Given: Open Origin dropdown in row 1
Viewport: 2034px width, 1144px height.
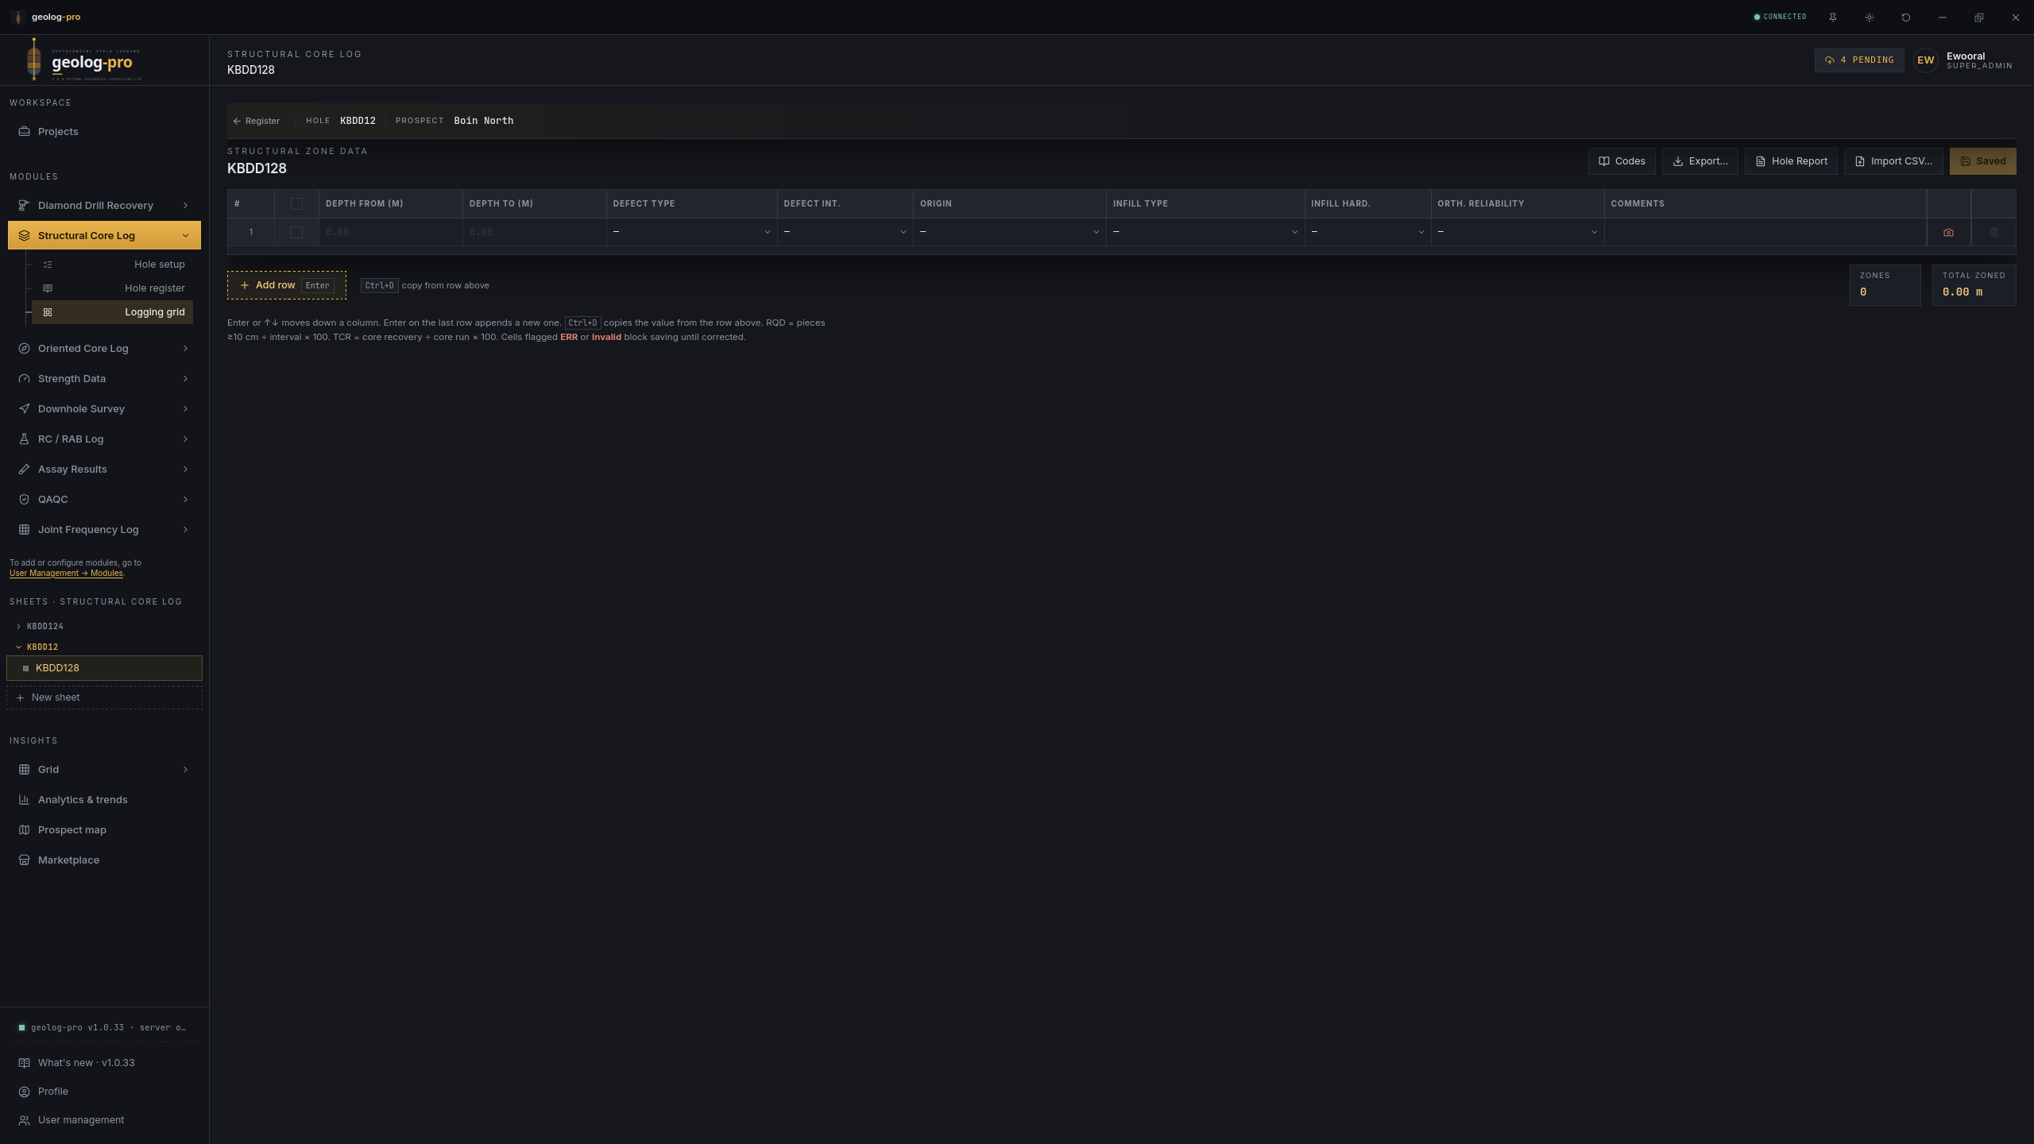Looking at the screenshot, I should 1009,232.
